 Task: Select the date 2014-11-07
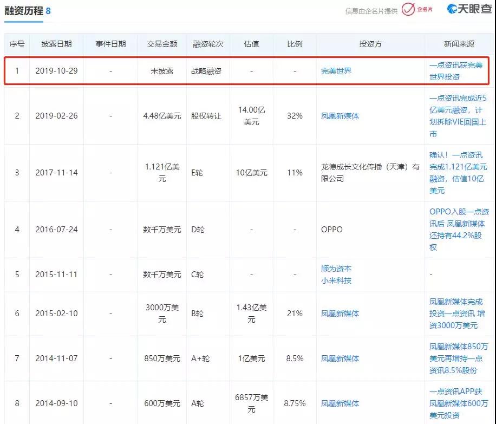(x=57, y=358)
